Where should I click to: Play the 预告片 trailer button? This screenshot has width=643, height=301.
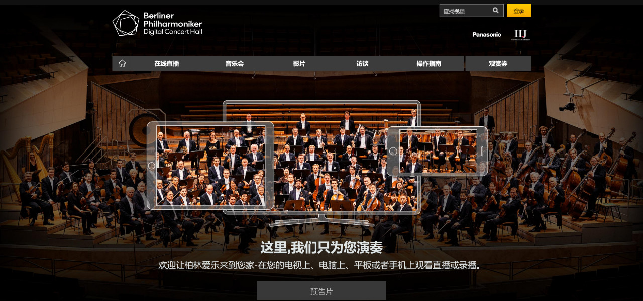(321, 291)
